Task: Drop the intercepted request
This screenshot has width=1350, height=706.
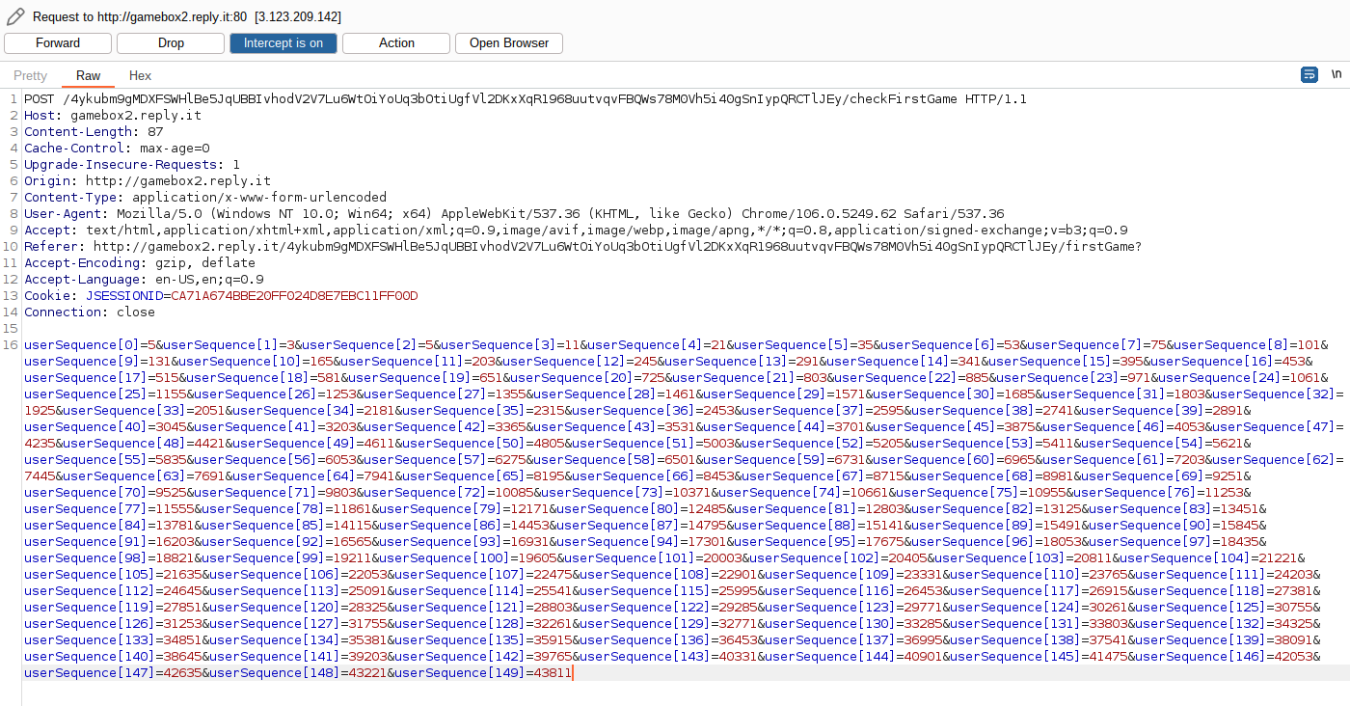Action: (x=171, y=43)
